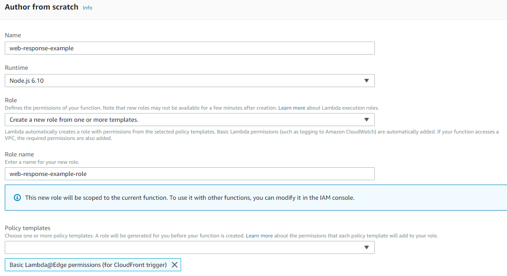Viewport: 507px width, 276px height.
Task: Select the web-response-example-role text field
Action: tap(189, 174)
